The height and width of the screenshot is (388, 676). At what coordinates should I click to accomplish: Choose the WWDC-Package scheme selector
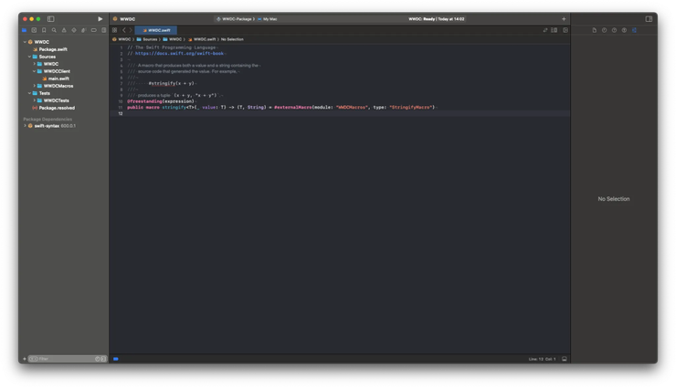pyautogui.click(x=236, y=19)
